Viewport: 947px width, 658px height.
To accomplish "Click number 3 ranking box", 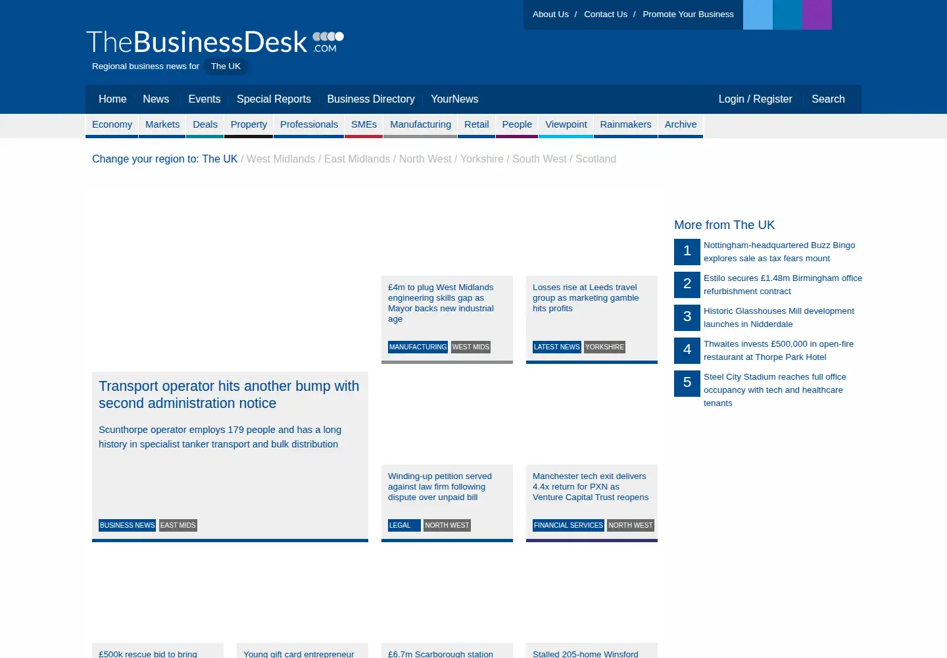I will coord(687,318).
